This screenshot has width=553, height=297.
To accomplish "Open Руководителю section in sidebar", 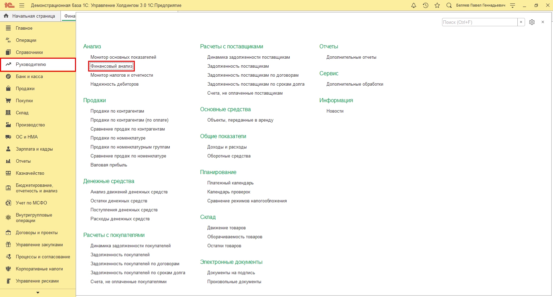I will [x=38, y=65].
